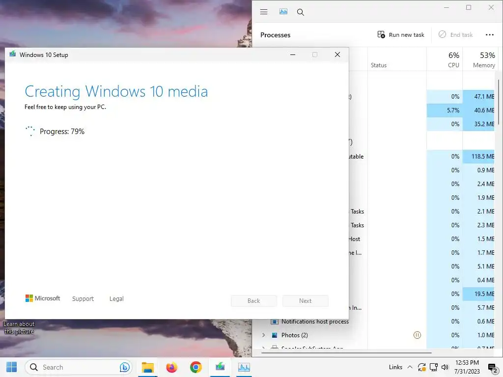Click the Microsoft logo in Setup

pos(43,298)
